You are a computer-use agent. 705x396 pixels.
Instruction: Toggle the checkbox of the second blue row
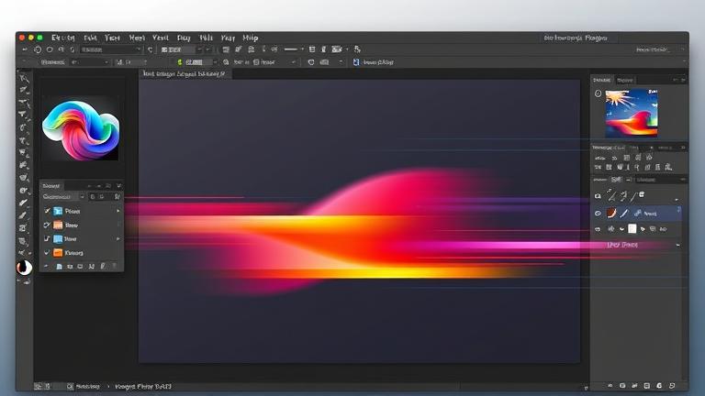point(47,238)
